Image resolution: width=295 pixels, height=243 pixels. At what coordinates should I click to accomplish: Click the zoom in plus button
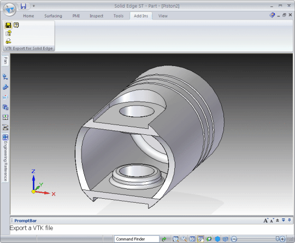click(282, 239)
